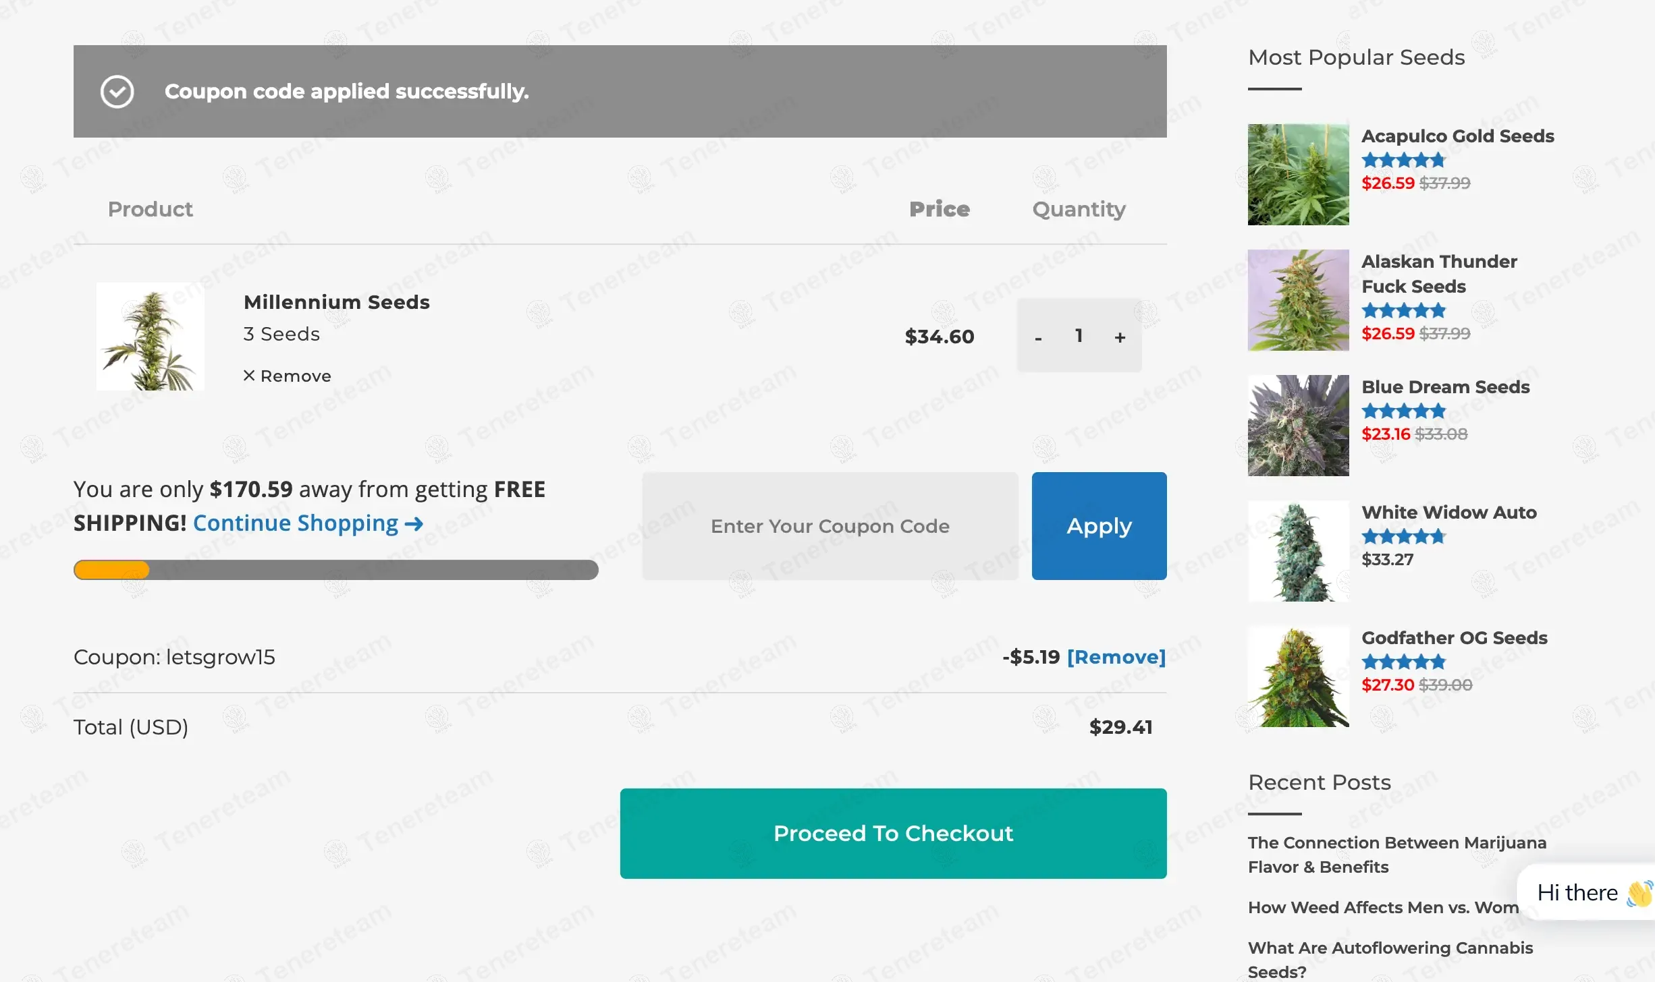This screenshot has height=982, width=1655.
Task: Click White Widow Auto star rating
Action: (1403, 537)
